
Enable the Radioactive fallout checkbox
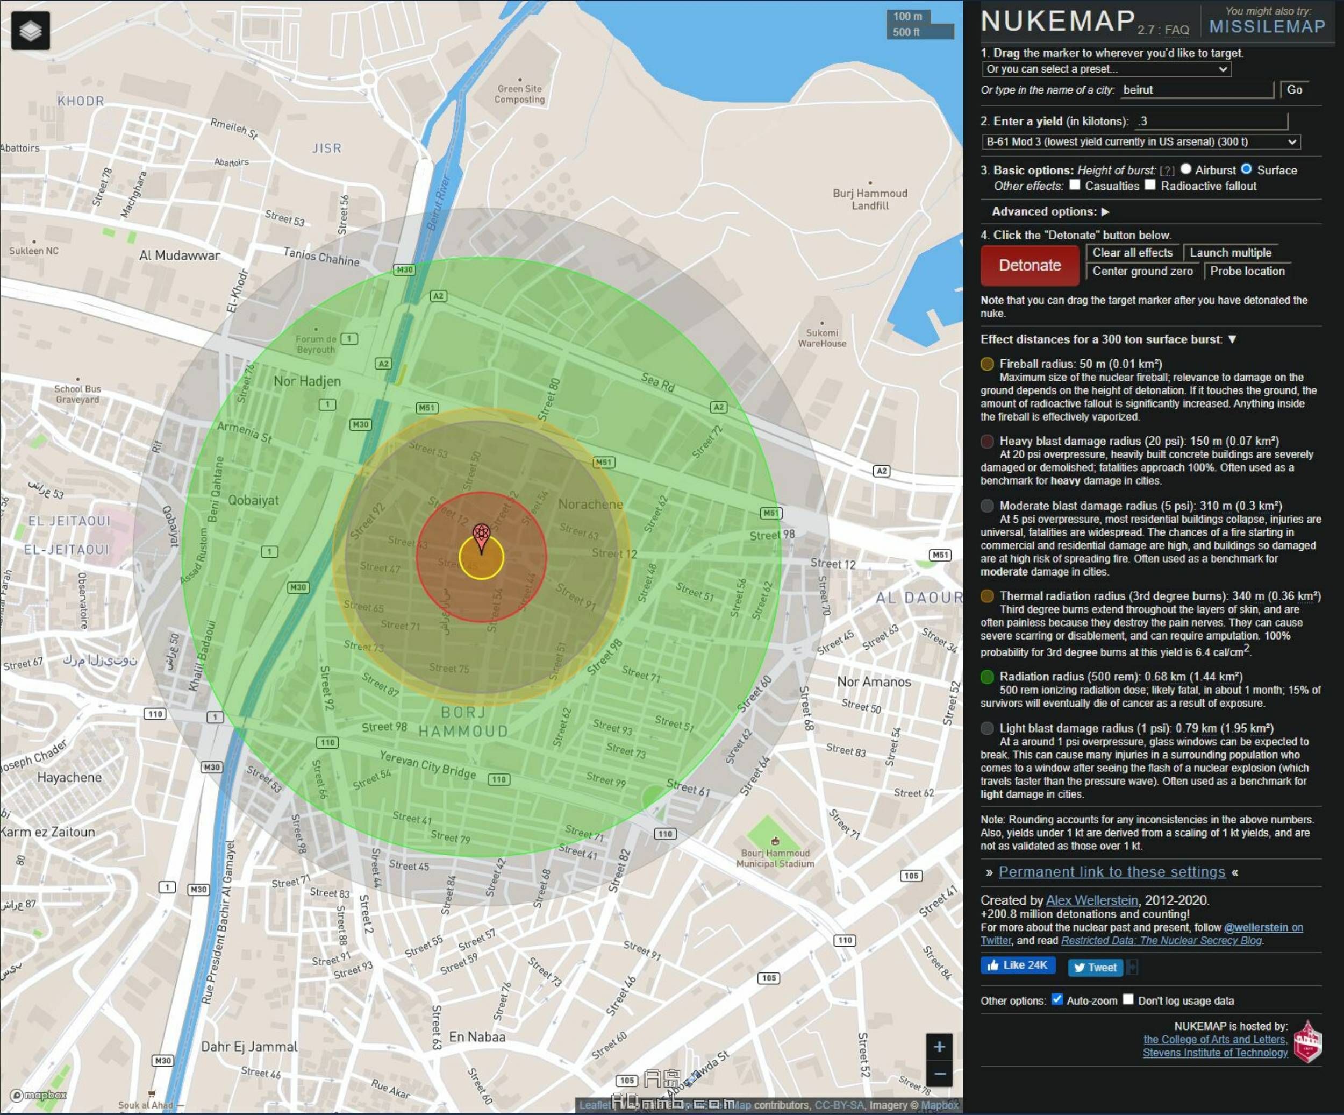pyautogui.click(x=1150, y=185)
